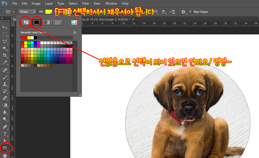Screen dimensions: 259x158
Task: Pick the blue swatch in top swatch row
Action: 35,43
